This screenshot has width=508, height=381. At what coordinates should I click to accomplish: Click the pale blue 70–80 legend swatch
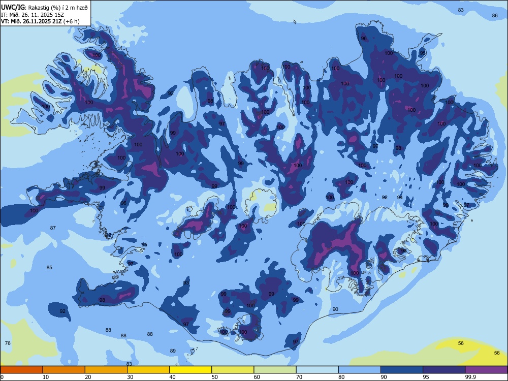coord(317,370)
